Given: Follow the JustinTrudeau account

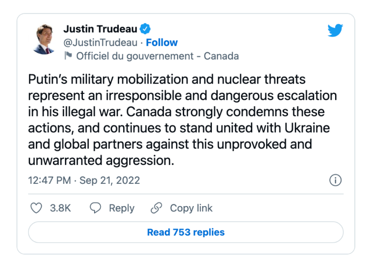Looking at the screenshot, I should click(162, 43).
